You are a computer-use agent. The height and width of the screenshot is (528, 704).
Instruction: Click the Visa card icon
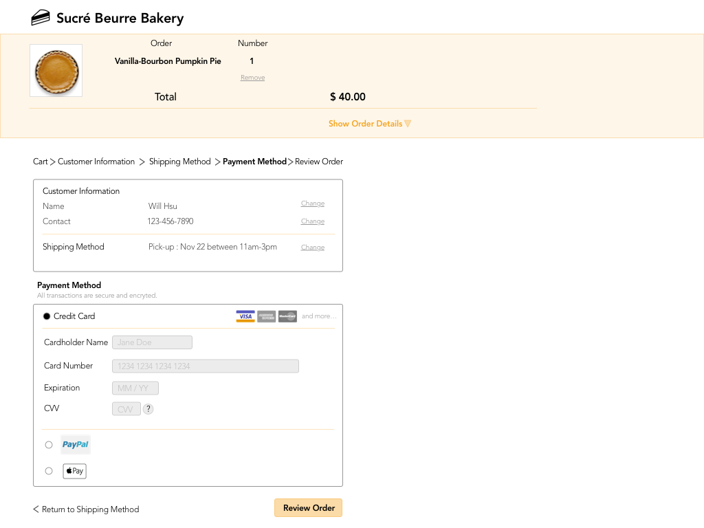pyautogui.click(x=245, y=316)
